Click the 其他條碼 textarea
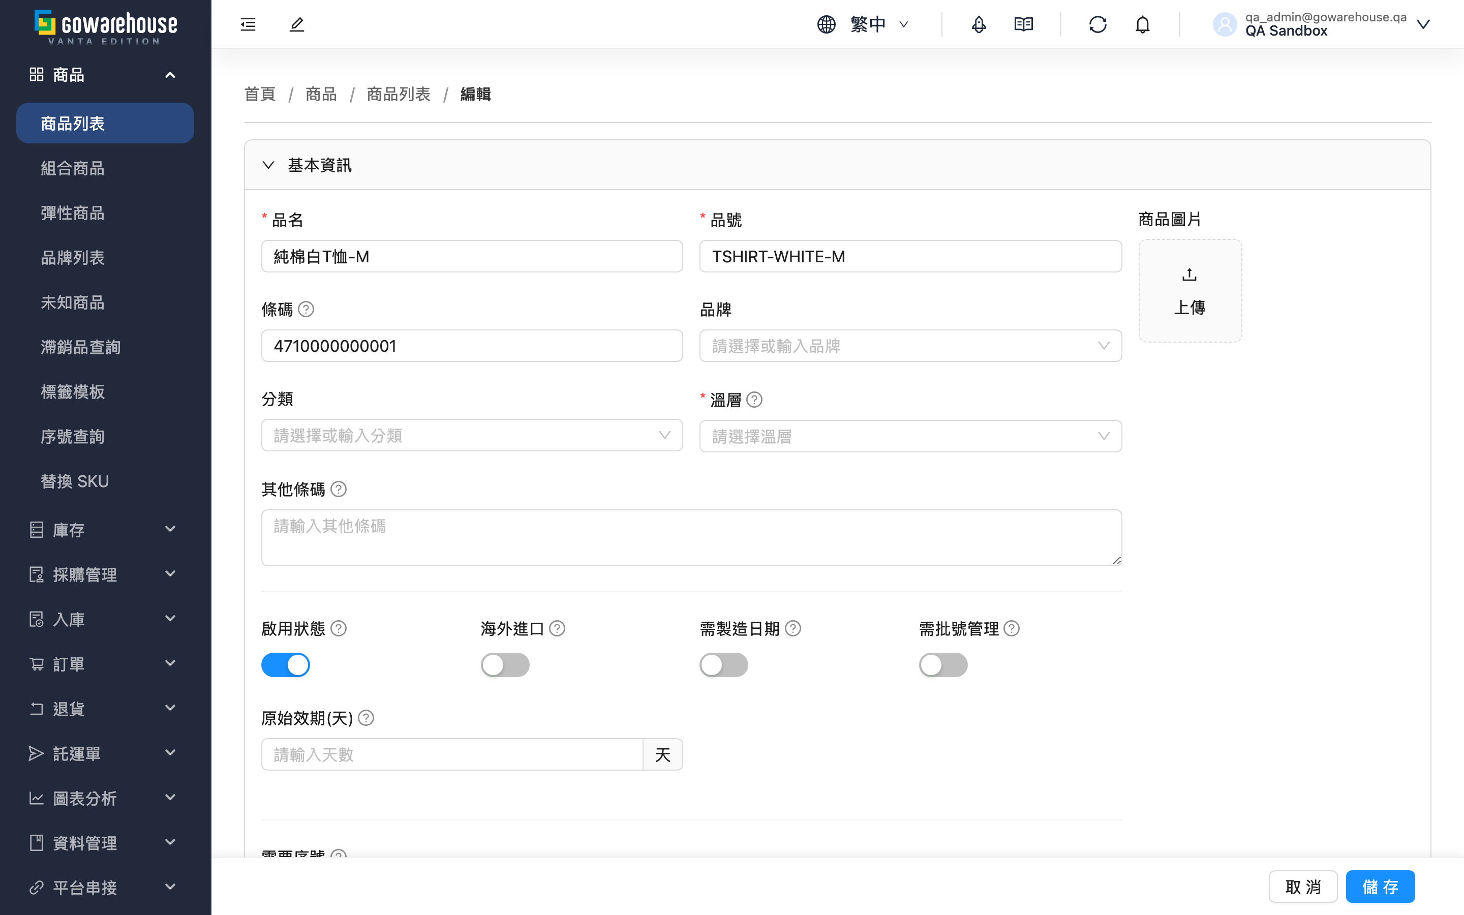Viewport: 1464px width, 915px height. pyautogui.click(x=691, y=537)
